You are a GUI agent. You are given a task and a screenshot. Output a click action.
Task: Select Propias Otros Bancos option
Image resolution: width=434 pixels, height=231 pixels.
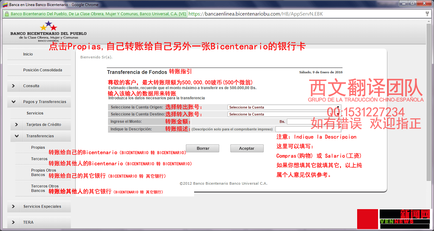44,173
